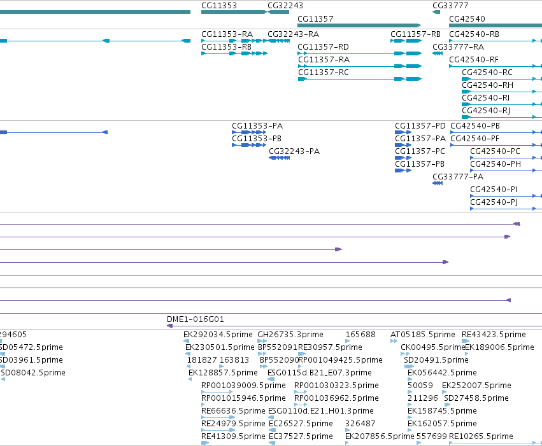
Task: Select EST AT05185.5prime
Action: click(x=423, y=335)
